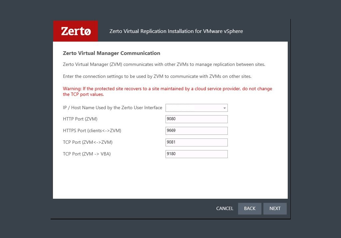Click the sentence about ZVM managing replication

tap(164, 65)
